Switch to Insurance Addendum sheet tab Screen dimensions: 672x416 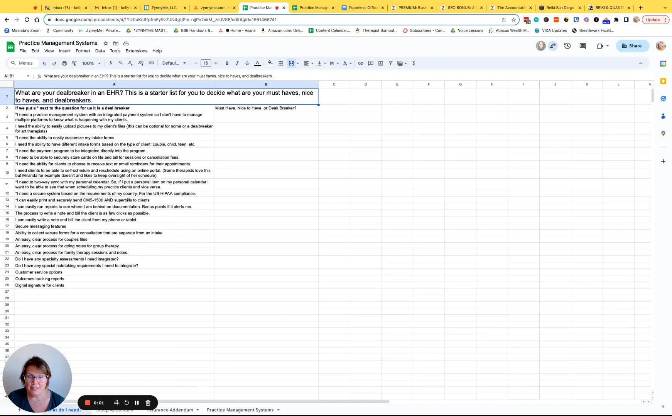pyautogui.click(x=170, y=410)
